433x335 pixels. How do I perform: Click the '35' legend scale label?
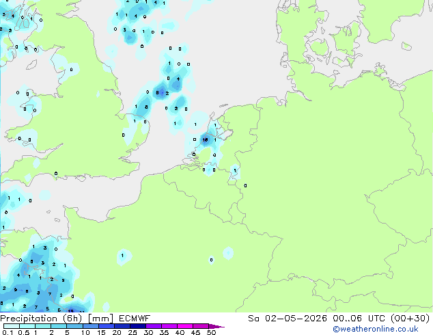[164, 332]
